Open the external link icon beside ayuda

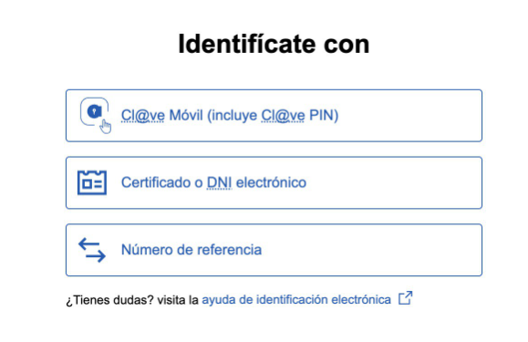click(x=405, y=298)
